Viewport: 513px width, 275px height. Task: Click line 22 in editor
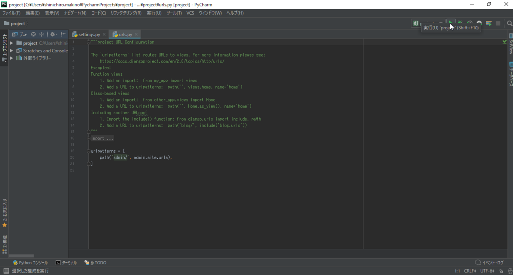tap(226, 170)
